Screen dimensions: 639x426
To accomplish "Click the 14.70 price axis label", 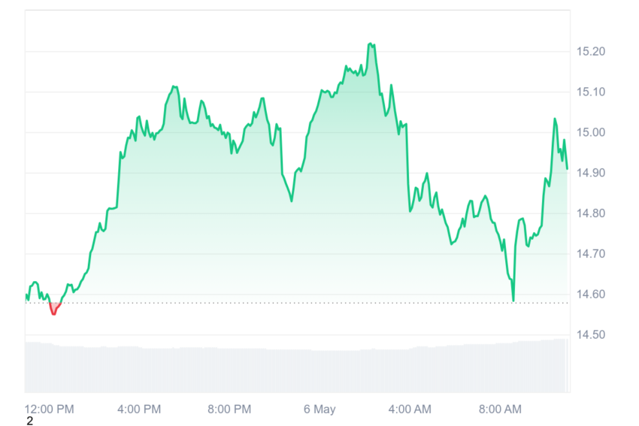I will click(590, 254).
